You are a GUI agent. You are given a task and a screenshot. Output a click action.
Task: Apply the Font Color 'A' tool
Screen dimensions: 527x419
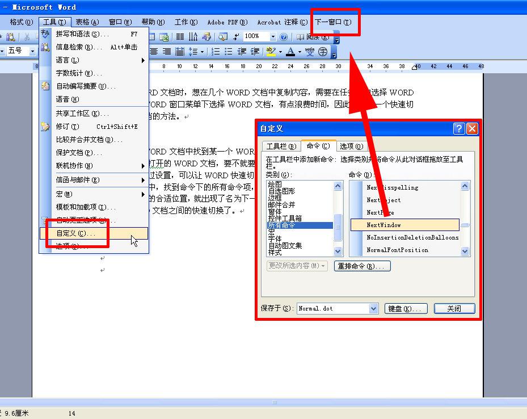290,52
